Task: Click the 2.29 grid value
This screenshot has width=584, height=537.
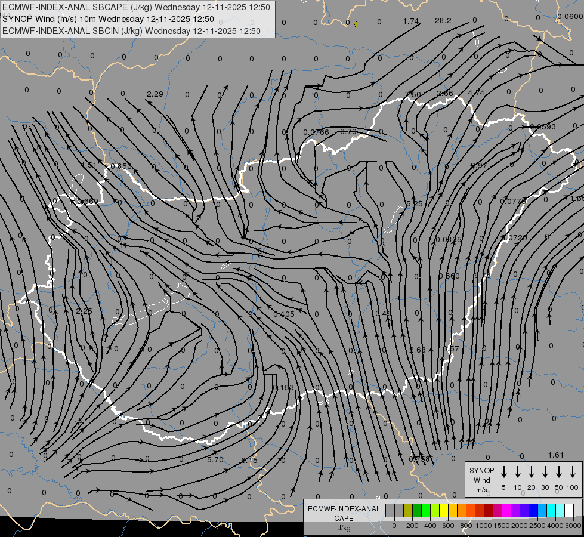Action: pos(155,94)
